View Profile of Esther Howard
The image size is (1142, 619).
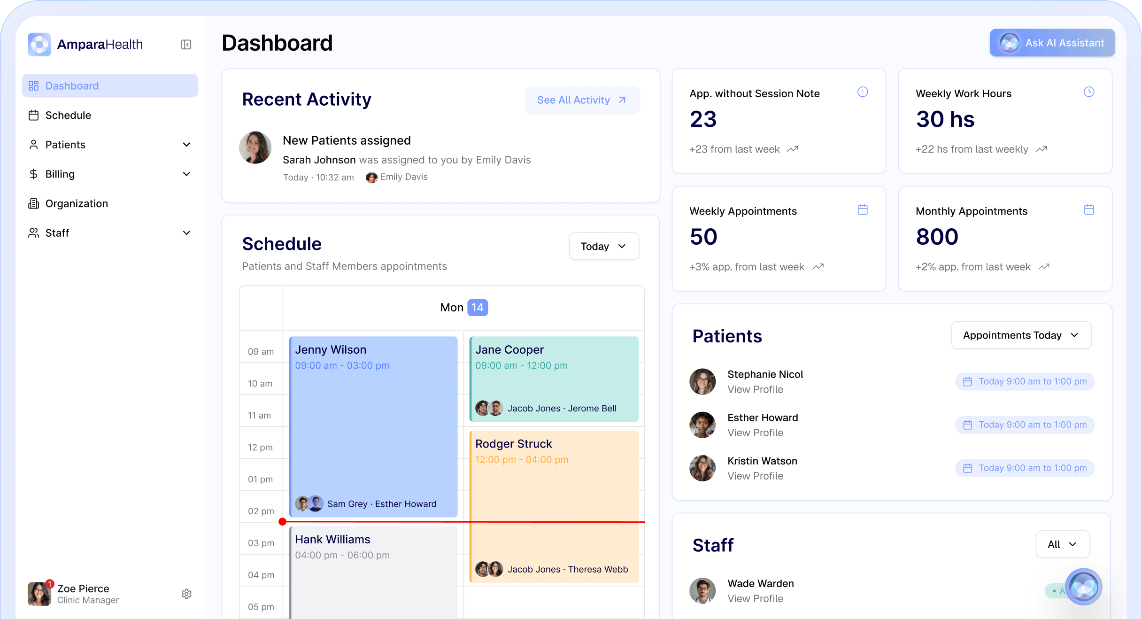pyautogui.click(x=755, y=433)
